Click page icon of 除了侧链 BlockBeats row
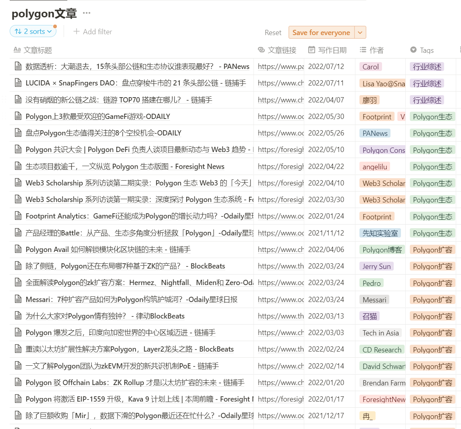Image resolution: width=461 pixels, height=429 pixels. (x=18, y=266)
